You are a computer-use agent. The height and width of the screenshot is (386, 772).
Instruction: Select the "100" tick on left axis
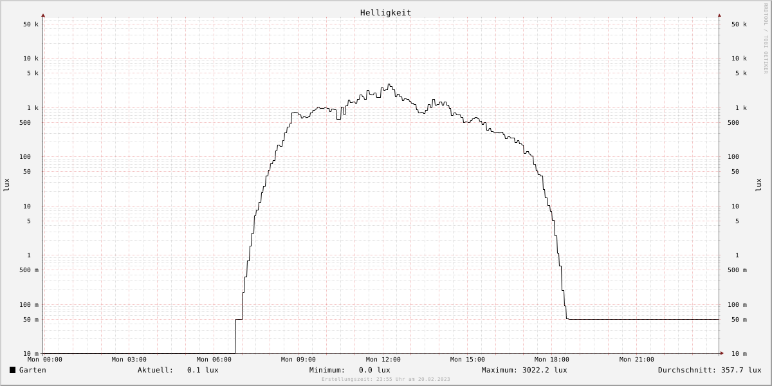25,157
